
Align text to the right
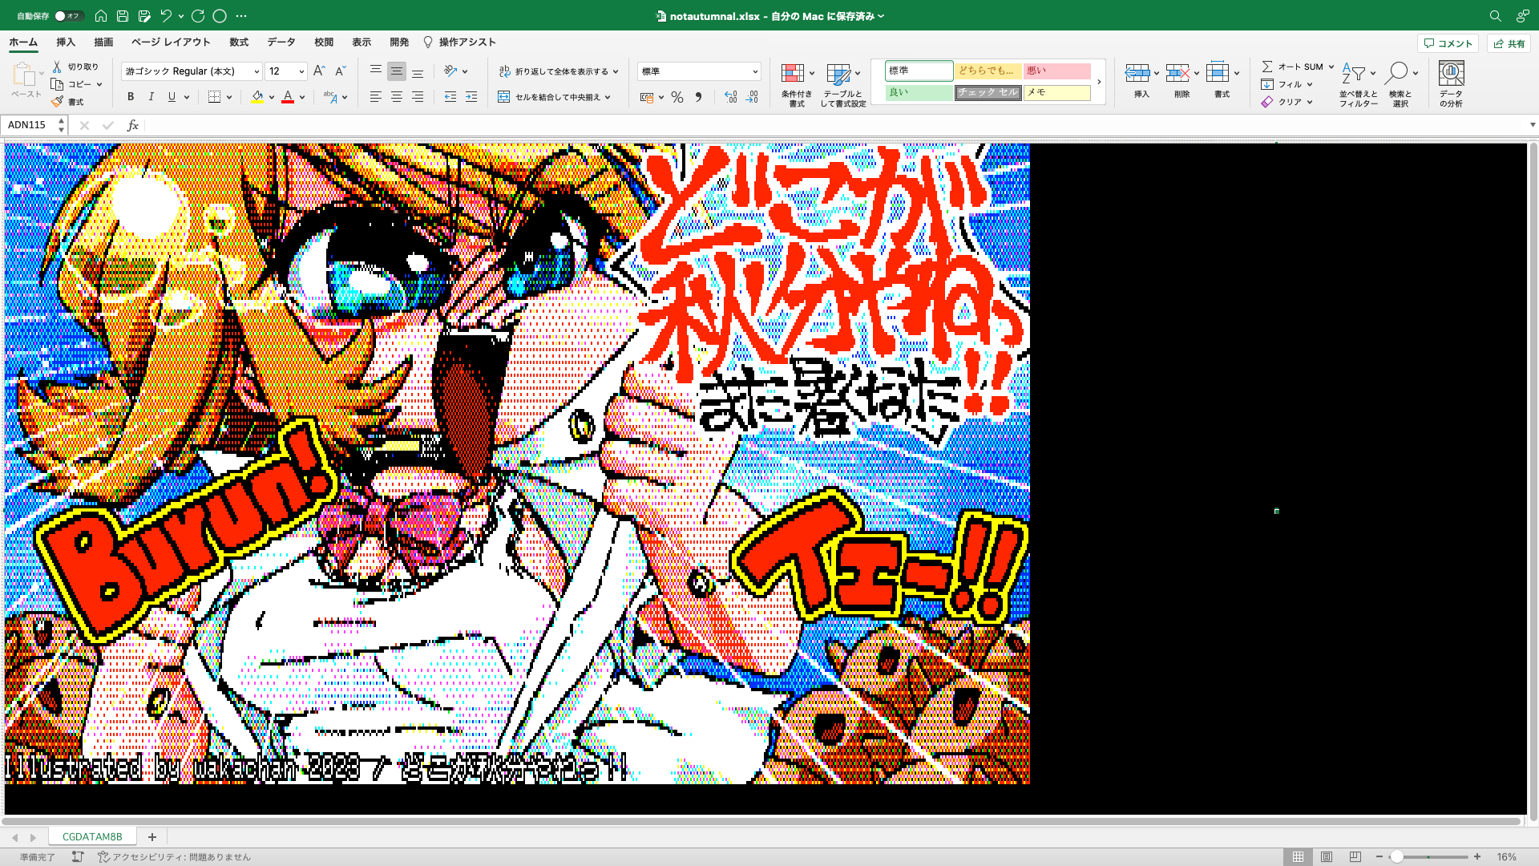(418, 97)
